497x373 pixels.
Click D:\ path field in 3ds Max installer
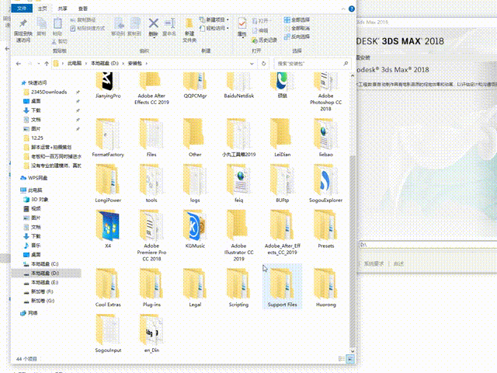tap(428, 245)
